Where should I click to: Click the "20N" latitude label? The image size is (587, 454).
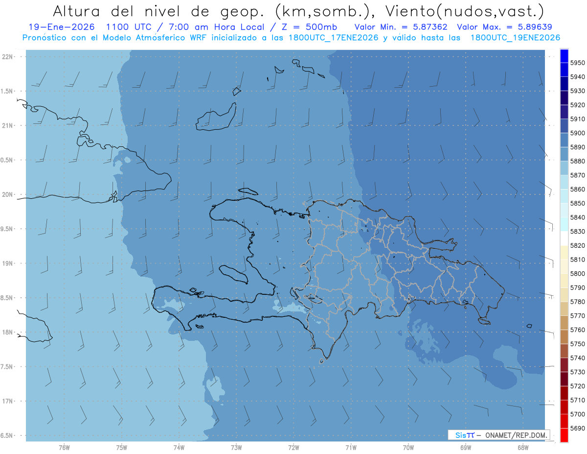[8, 195]
